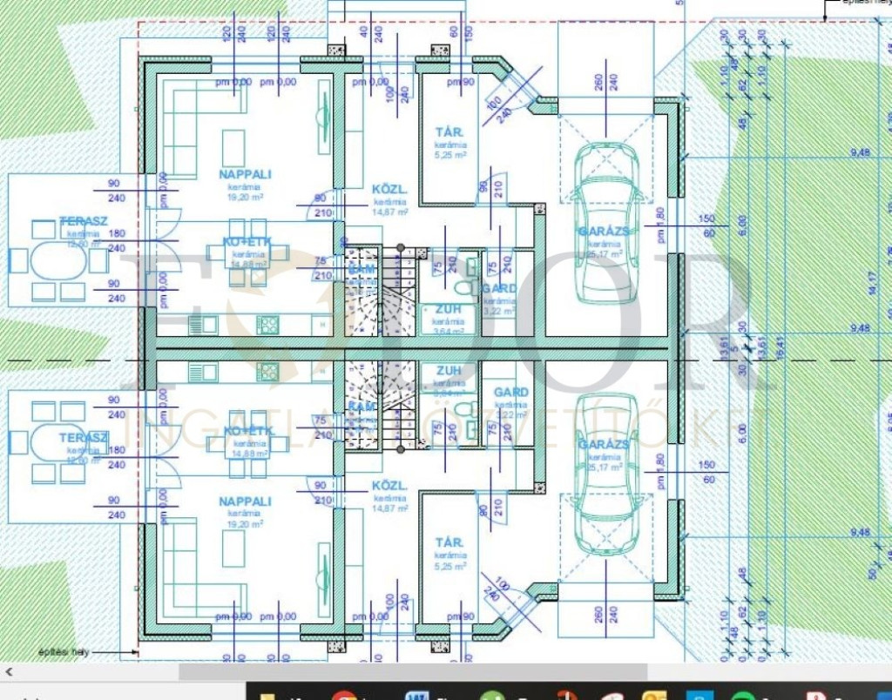Click the car symbol in the upper garage

(x=606, y=222)
